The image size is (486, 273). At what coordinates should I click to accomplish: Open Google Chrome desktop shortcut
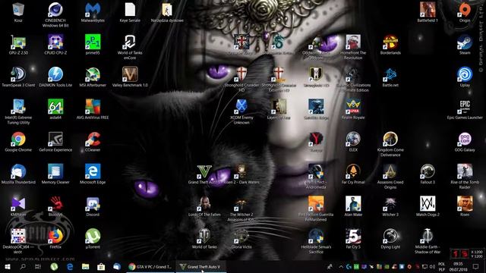pos(18,142)
